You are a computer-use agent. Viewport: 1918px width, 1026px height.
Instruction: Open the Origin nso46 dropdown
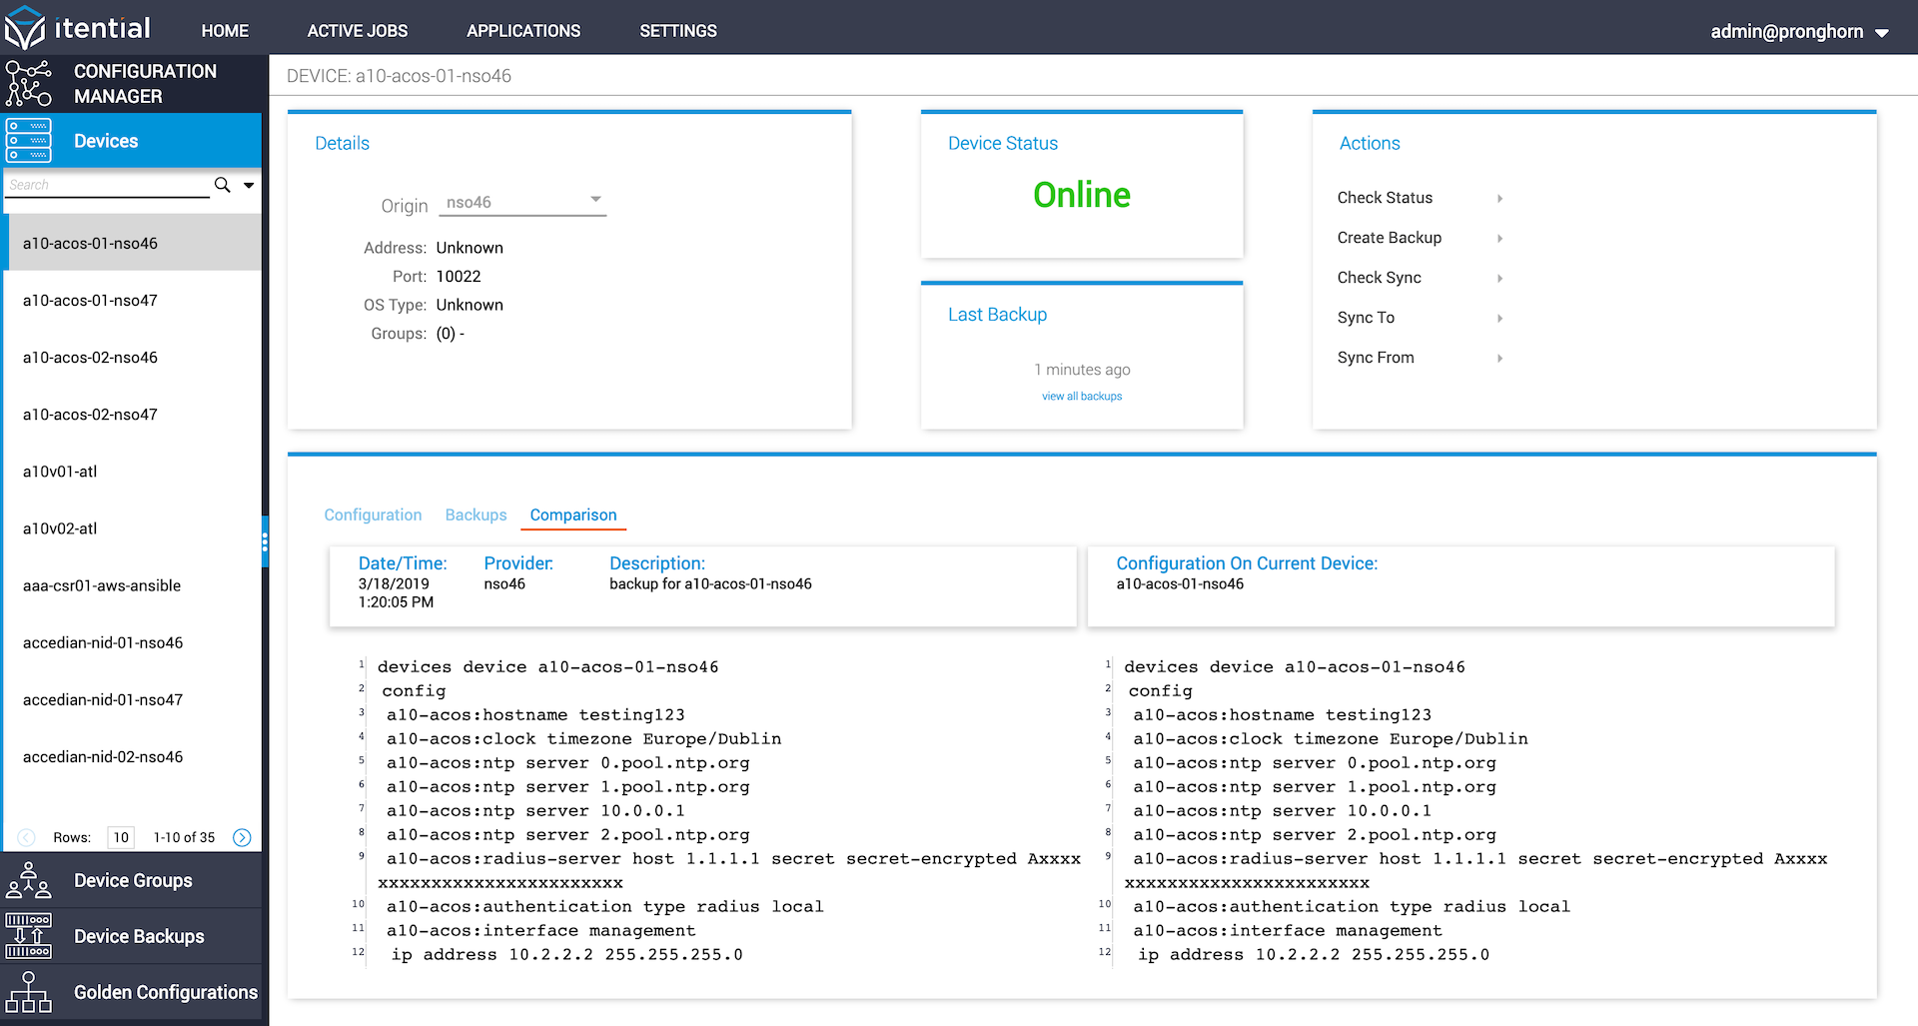tap(522, 202)
